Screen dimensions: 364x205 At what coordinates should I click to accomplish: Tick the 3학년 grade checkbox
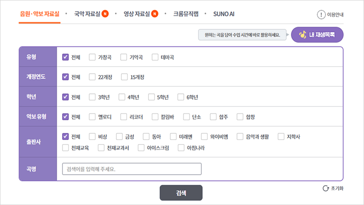click(x=92, y=97)
